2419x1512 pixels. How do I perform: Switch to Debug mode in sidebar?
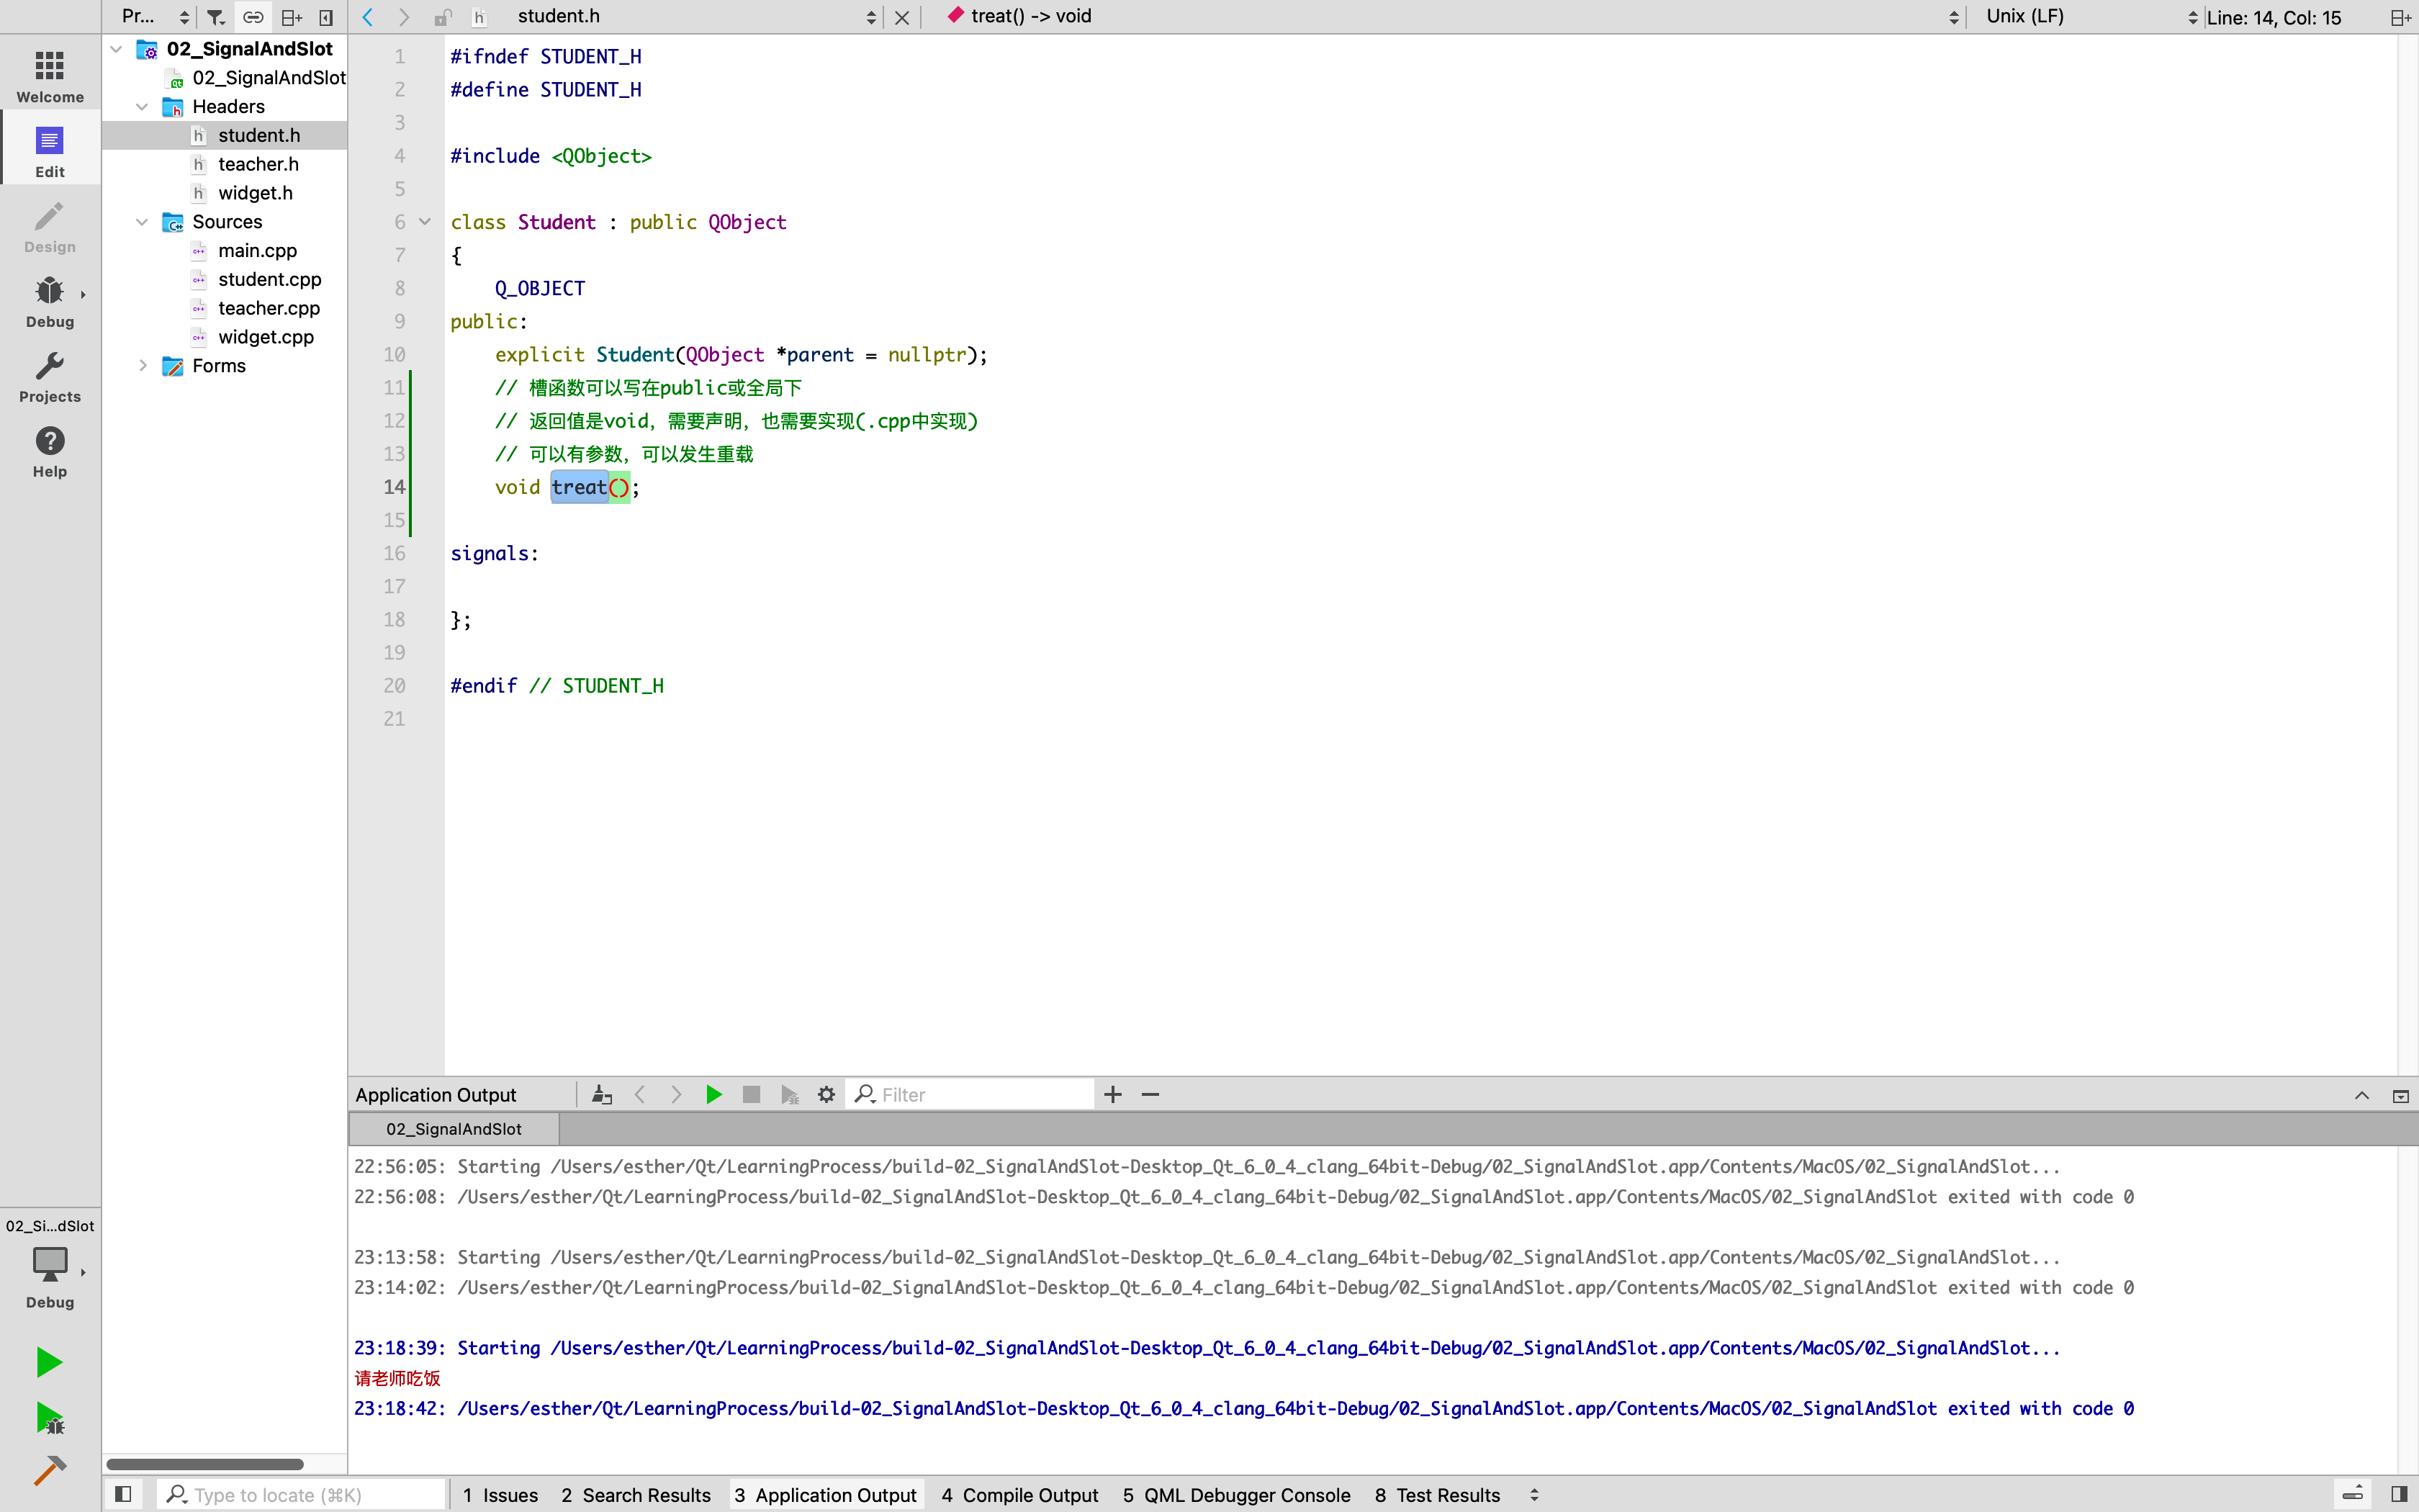(50, 301)
